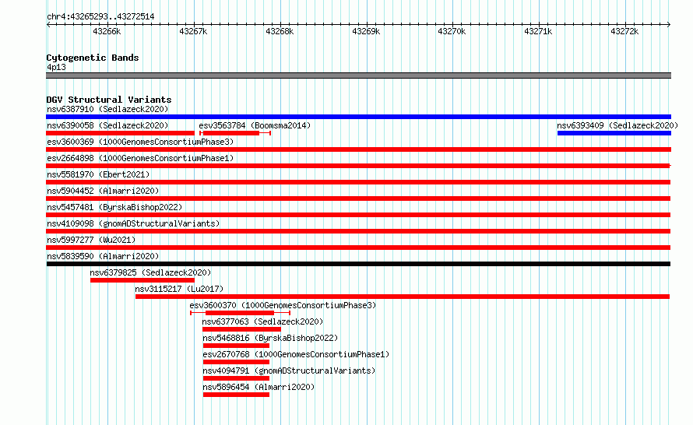Click the esv3563784 (Boomsma2014) label
The width and height of the screenshot is (693, 425).
point(255,125)
